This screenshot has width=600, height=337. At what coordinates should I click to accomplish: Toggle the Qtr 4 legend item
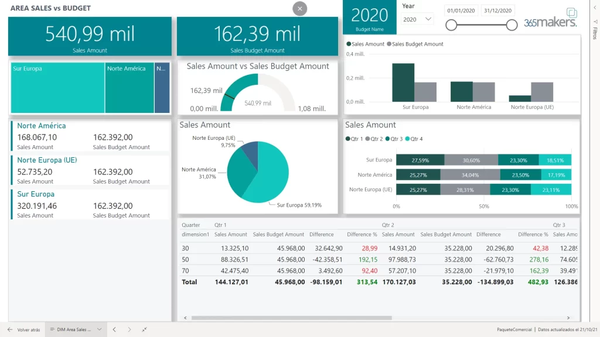pos(414,139)
